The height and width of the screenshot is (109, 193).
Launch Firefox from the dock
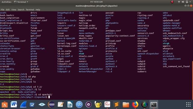[135, 104]
